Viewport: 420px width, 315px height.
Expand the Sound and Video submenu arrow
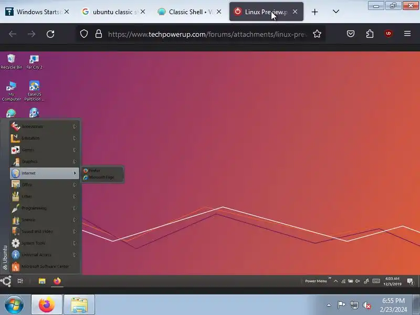[75, 232]
